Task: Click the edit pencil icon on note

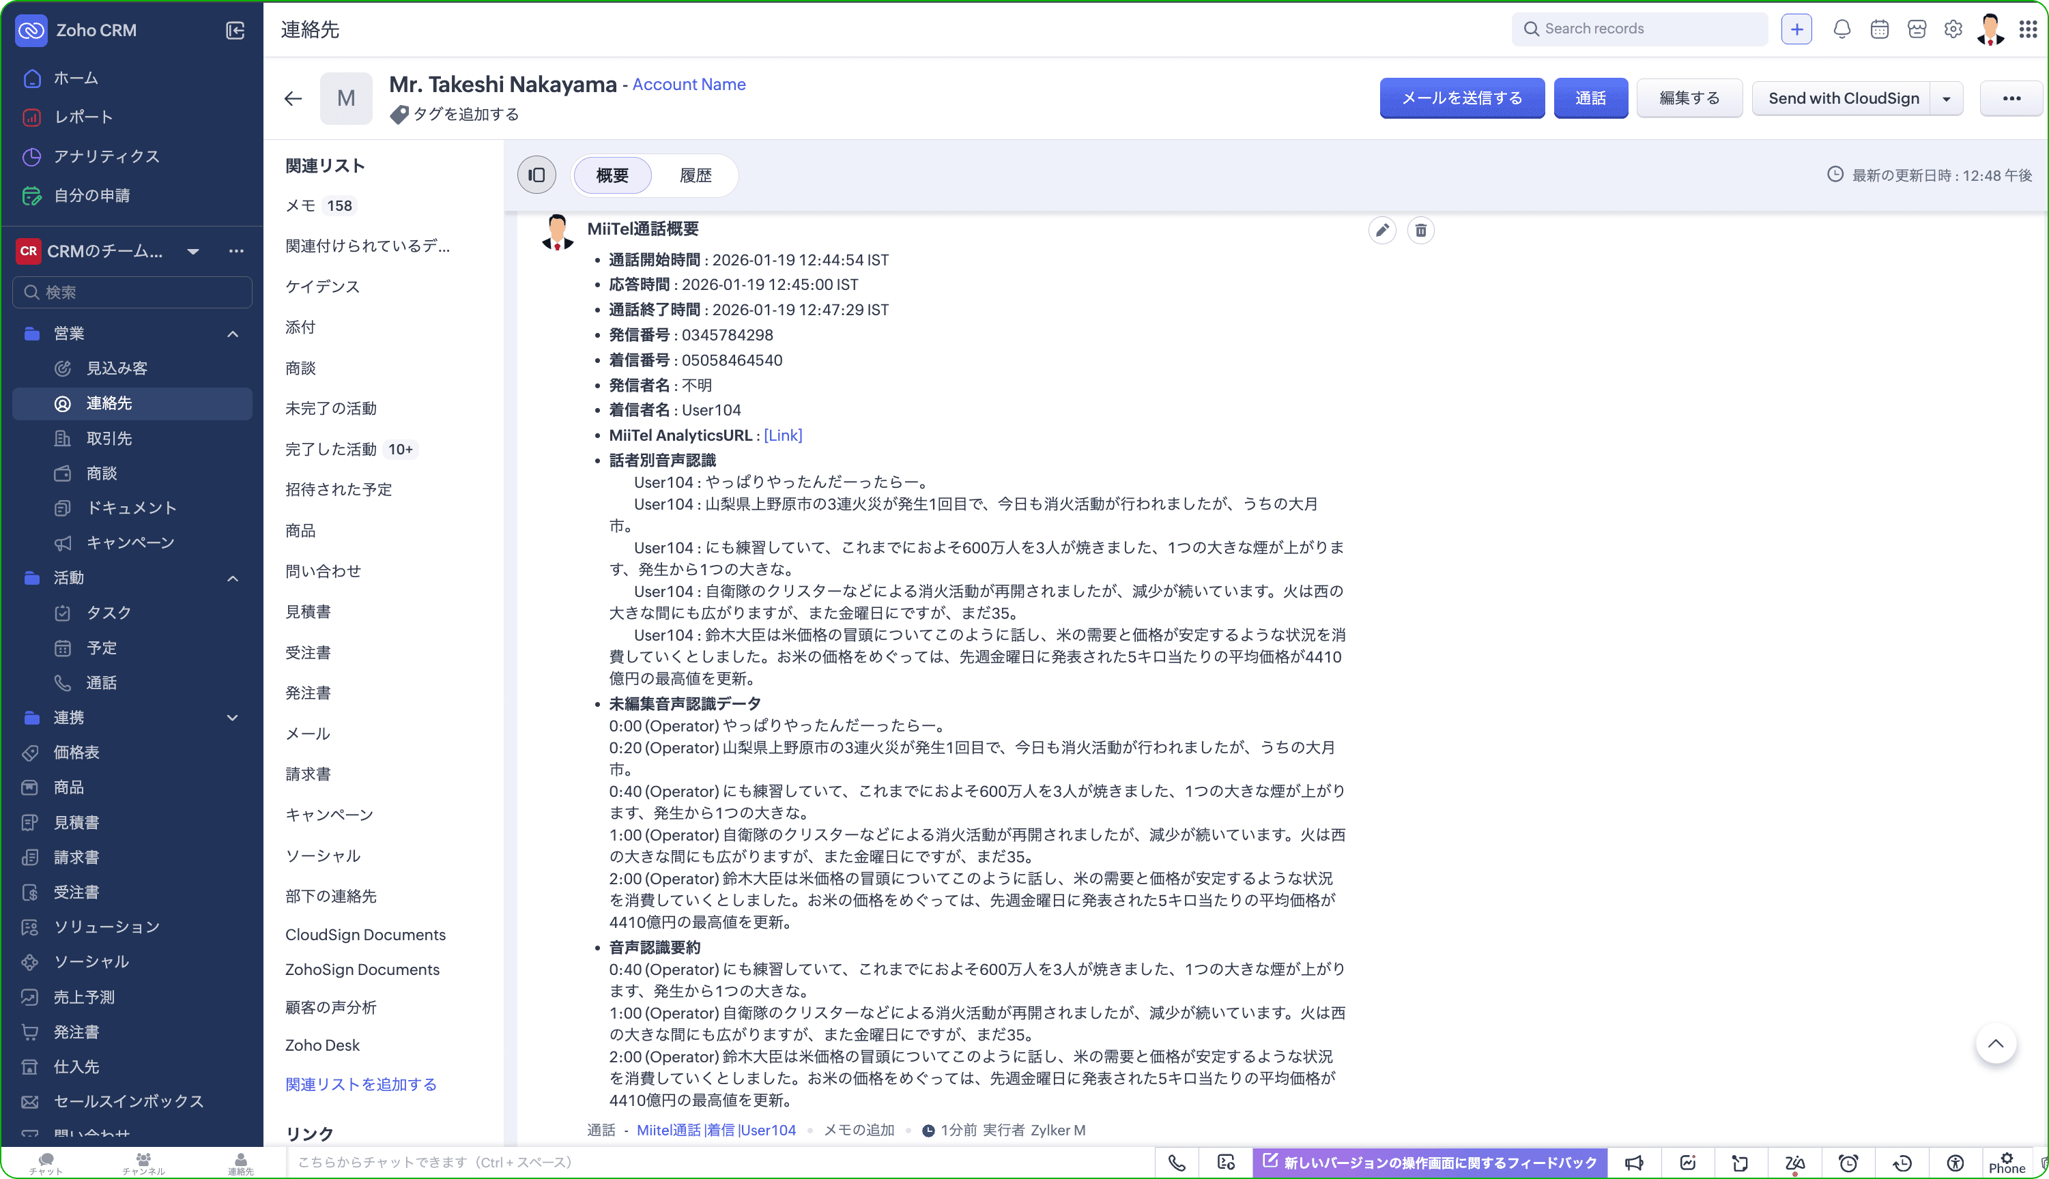Action: [x=1381, y=231]
